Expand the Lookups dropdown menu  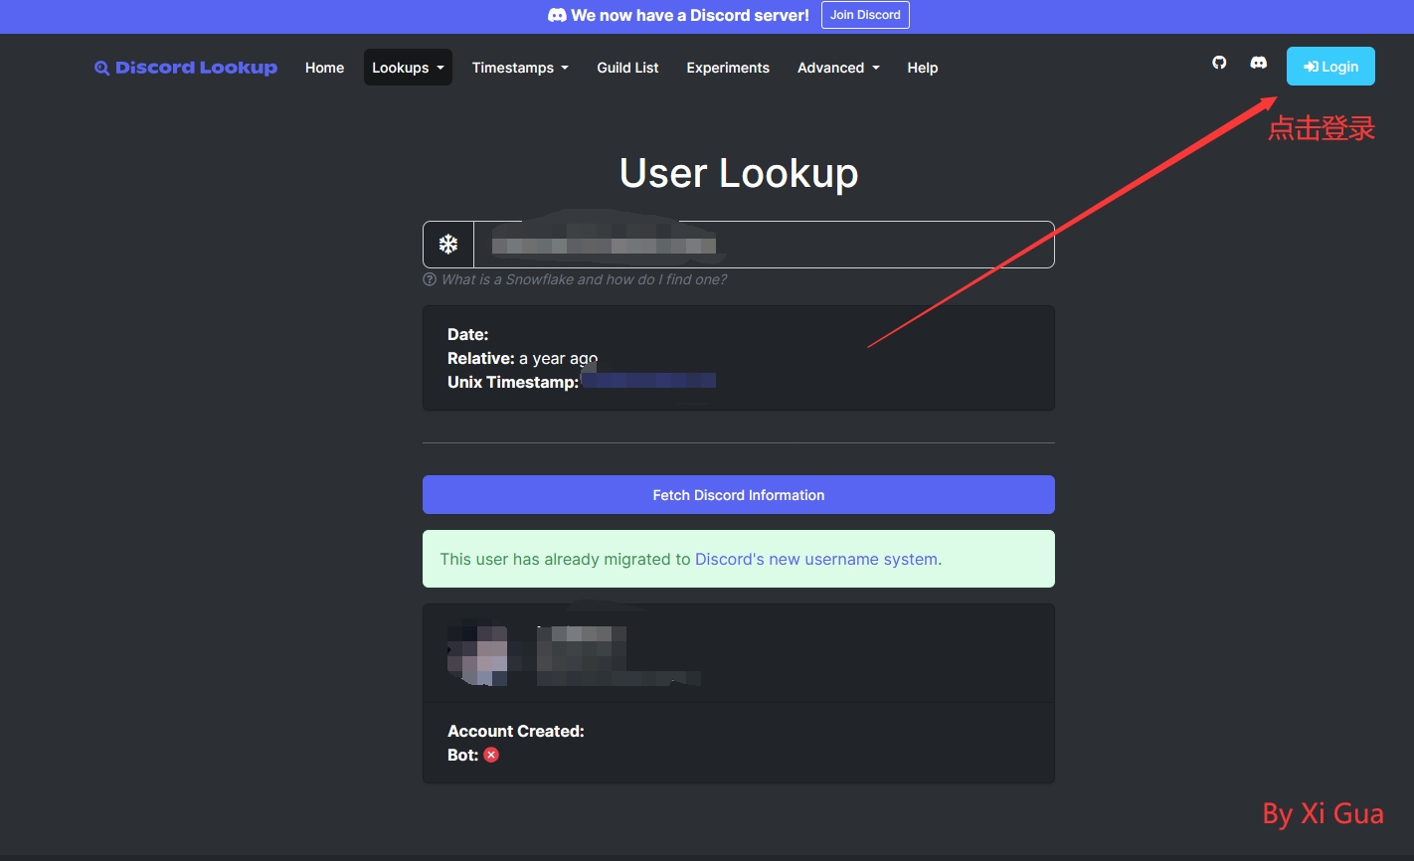click(x=408, y=68)
